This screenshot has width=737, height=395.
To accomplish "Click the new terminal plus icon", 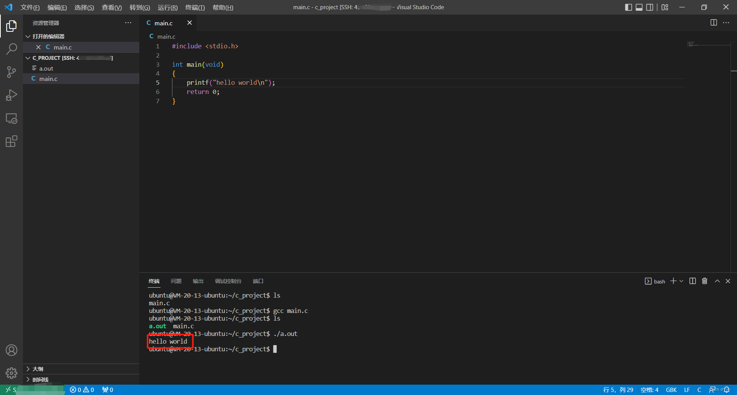I will pyautogui.click(x=673, y=281).
